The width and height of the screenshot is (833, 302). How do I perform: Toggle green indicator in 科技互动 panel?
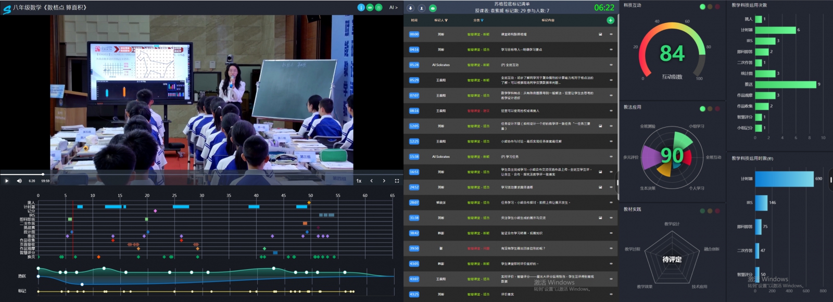[x=702, y=7]
